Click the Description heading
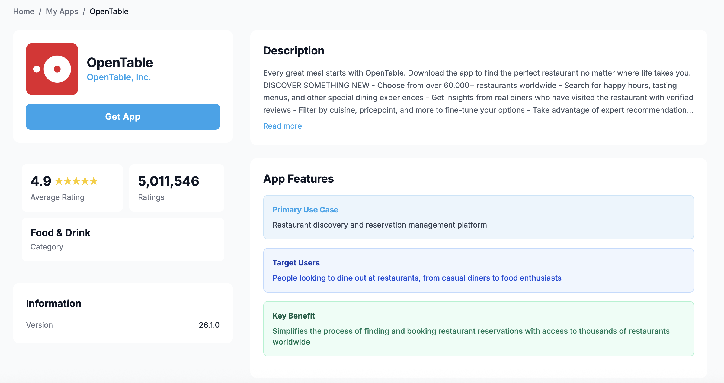This screenshot has height=383, width=724. pos(293,51)
